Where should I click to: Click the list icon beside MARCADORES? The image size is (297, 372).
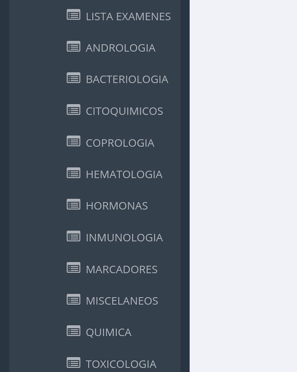click(x=73, y=268)
